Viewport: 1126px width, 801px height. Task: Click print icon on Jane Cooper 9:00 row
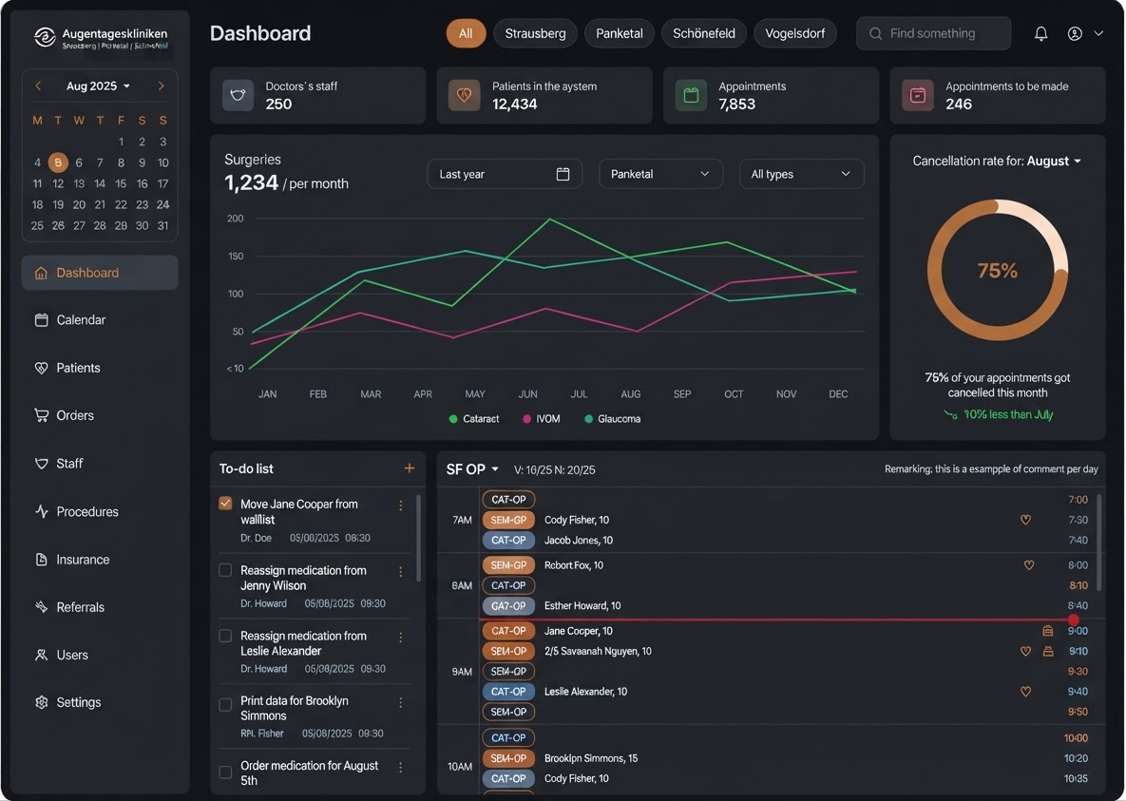tap(1048, 631)
